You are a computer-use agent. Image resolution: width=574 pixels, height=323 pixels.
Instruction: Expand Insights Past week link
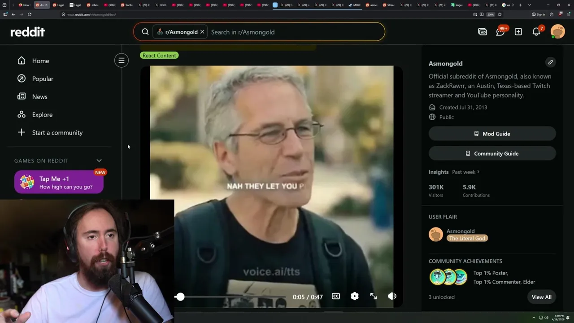coord(466,172)
